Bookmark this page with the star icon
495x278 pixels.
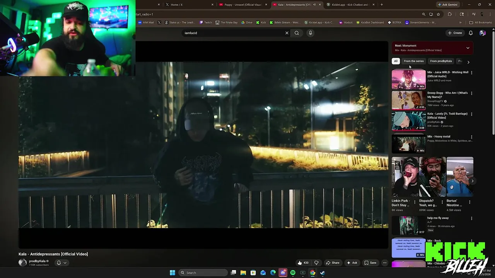pyautogui.click(x=438, y=14)
